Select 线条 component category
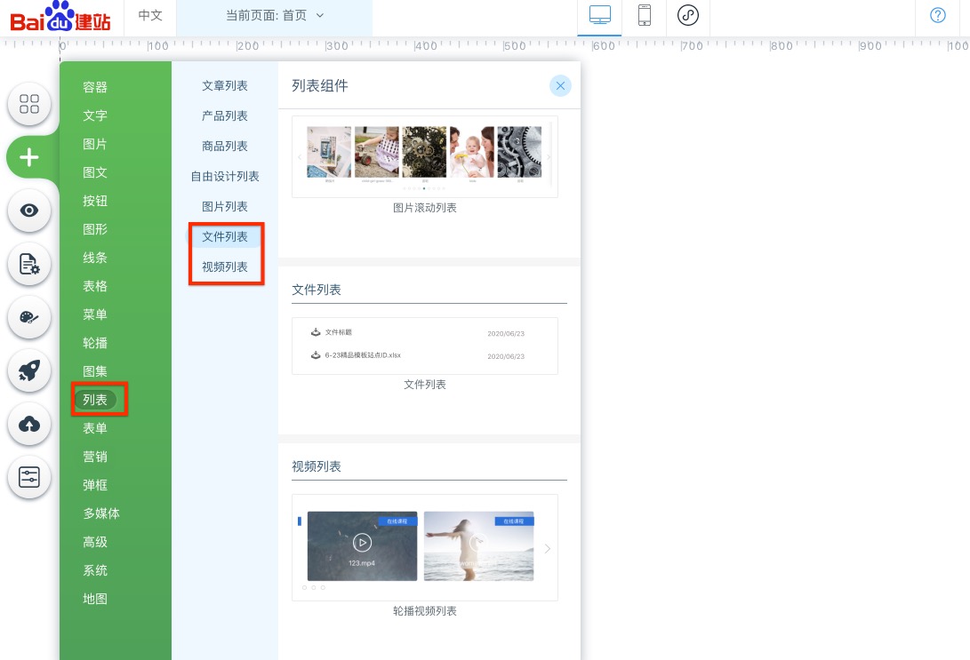The height and width of the screenshot is (660, 970). click(95, 258)
